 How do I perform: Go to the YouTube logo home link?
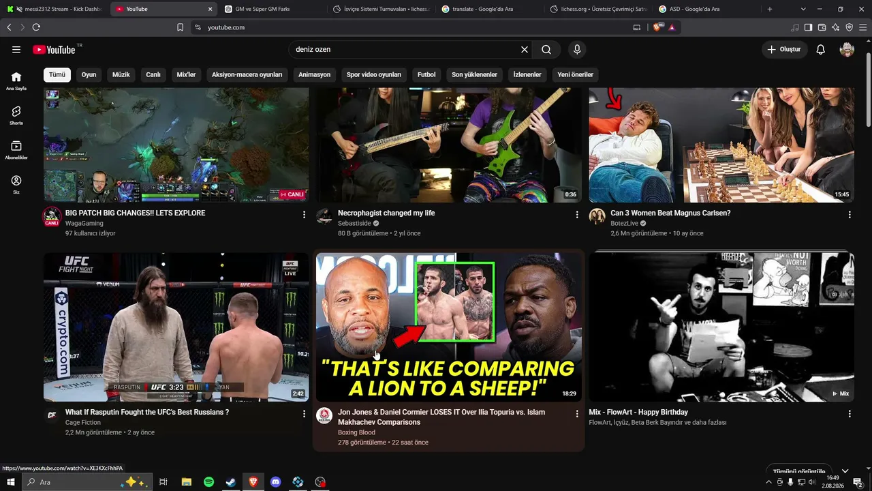[x=54, y=50]
